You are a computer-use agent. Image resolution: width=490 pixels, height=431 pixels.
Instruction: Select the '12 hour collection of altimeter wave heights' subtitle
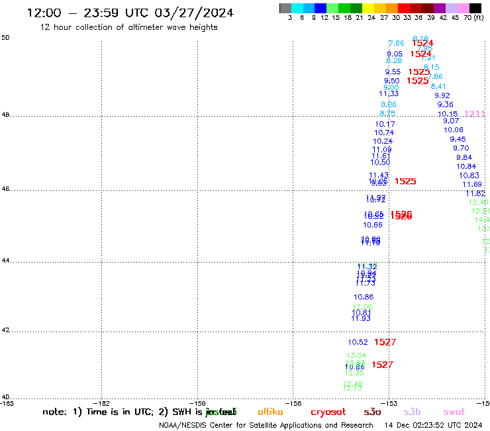pyautogui.click(x=128, y=27)
